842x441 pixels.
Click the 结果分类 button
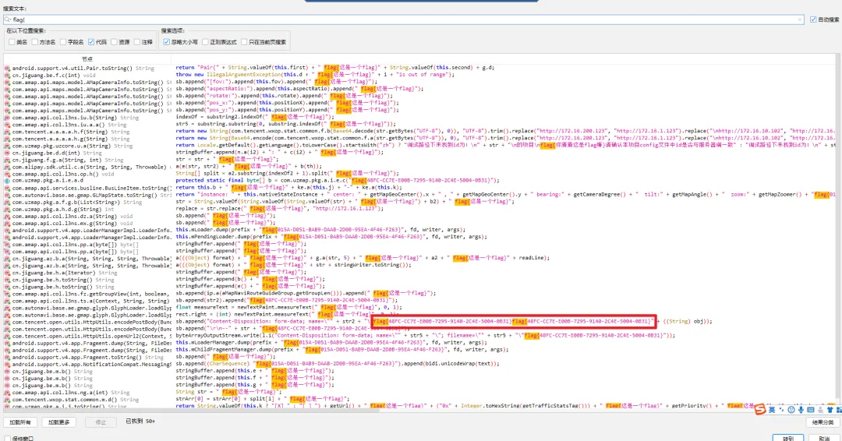823,422
